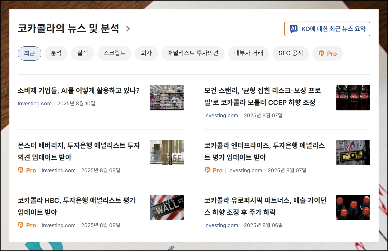Click Pro icon on 코카콜라 HBC article

point(21,225)
